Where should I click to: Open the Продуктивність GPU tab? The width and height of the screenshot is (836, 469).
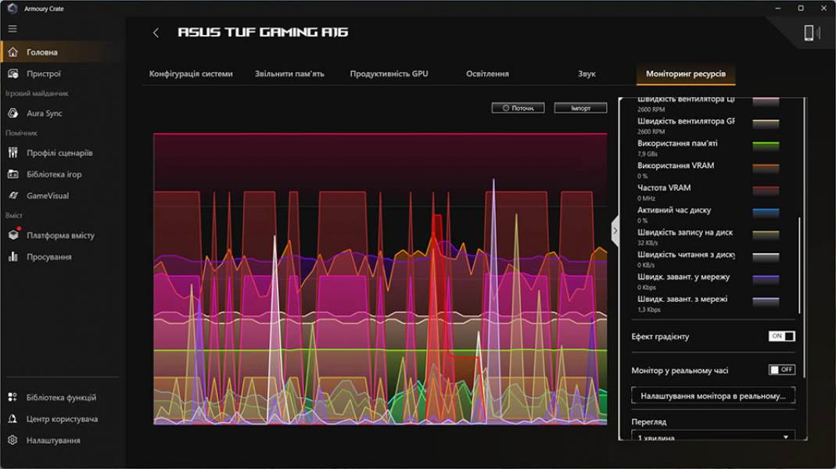389,73
